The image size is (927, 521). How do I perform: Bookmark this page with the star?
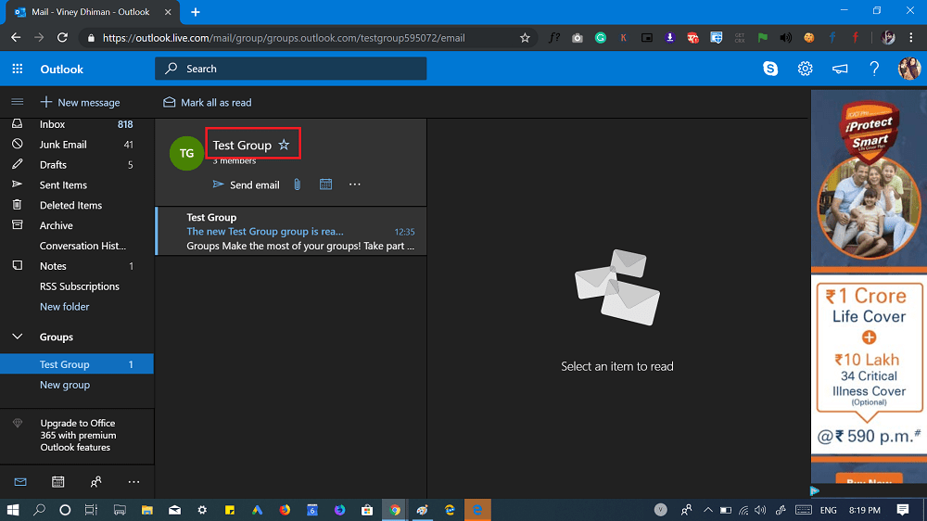pos(525,38)
